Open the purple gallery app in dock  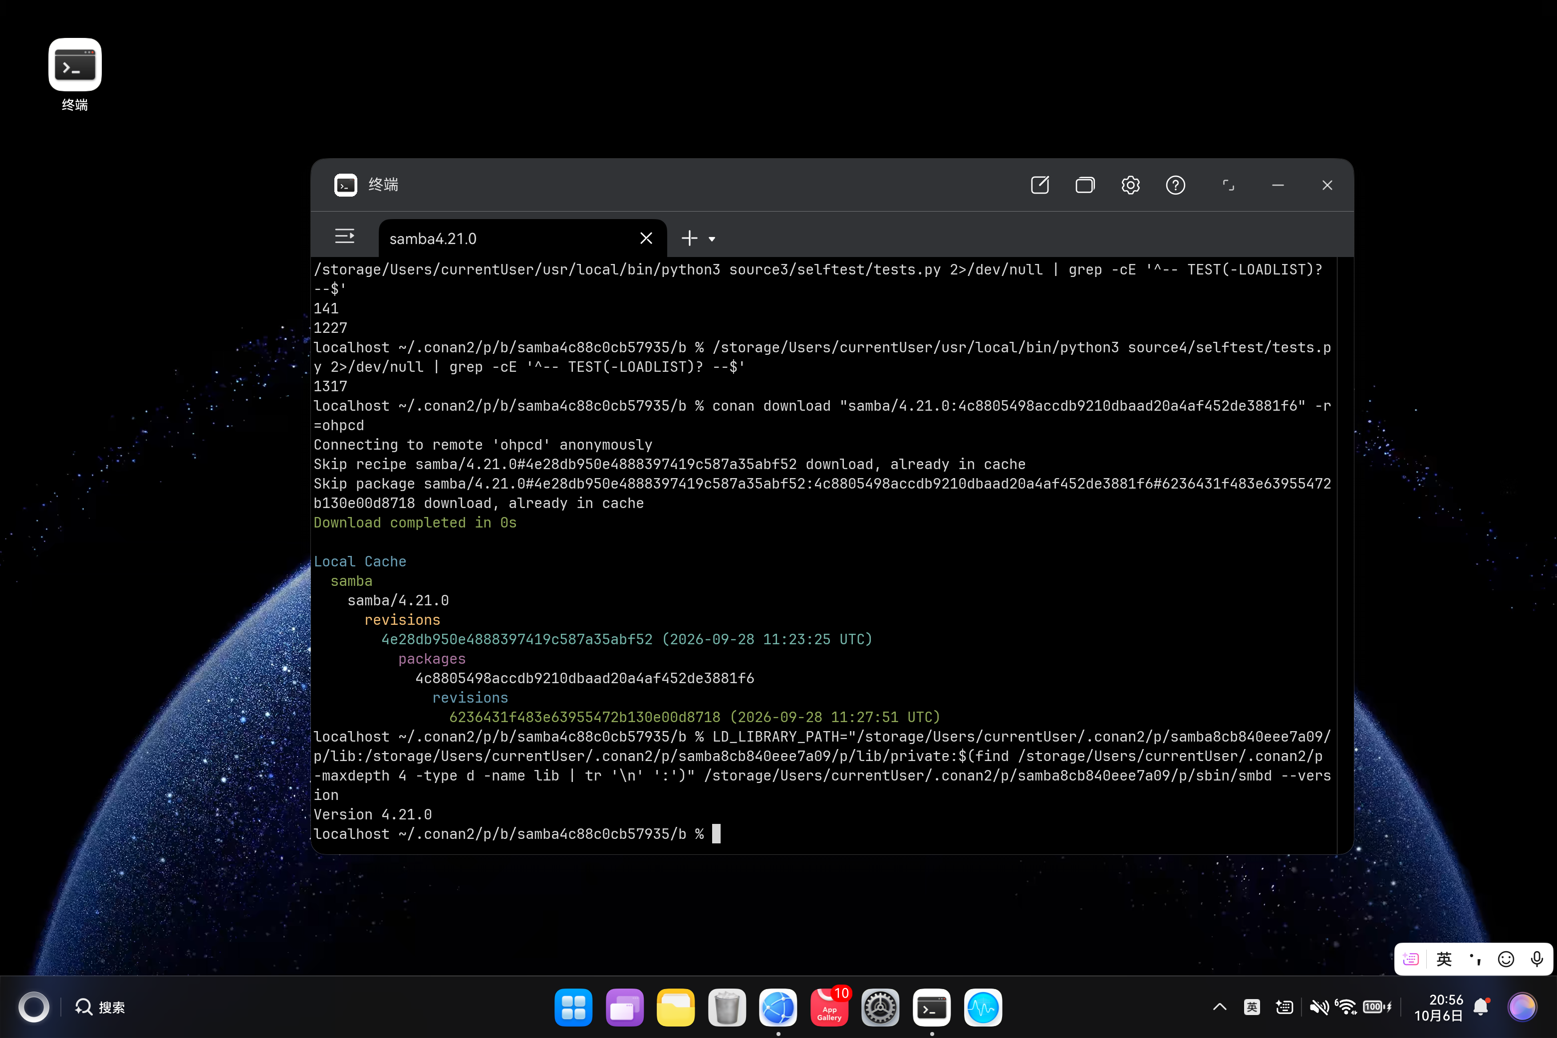coord(624,1008)
